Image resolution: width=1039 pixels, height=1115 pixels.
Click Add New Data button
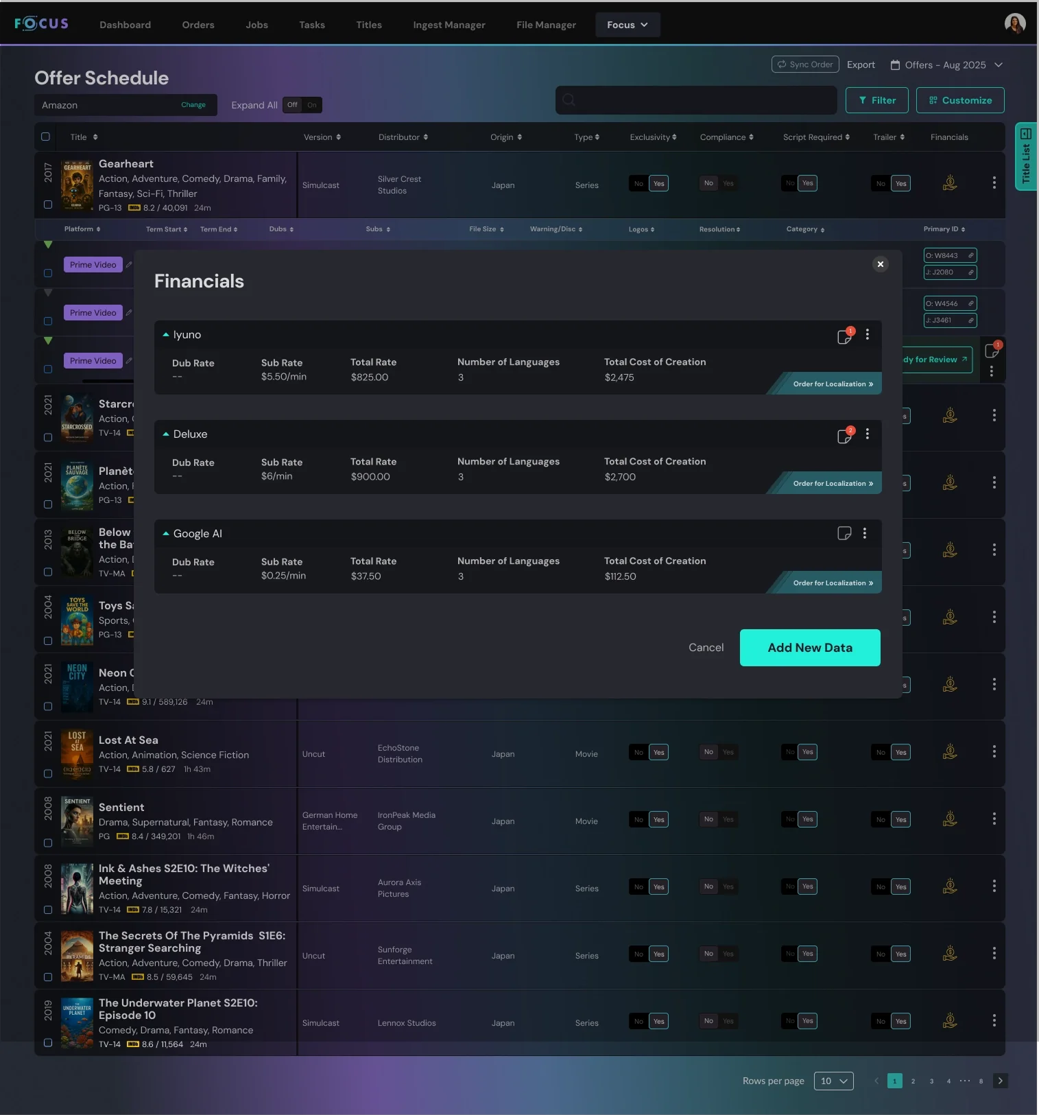point(809,648)
